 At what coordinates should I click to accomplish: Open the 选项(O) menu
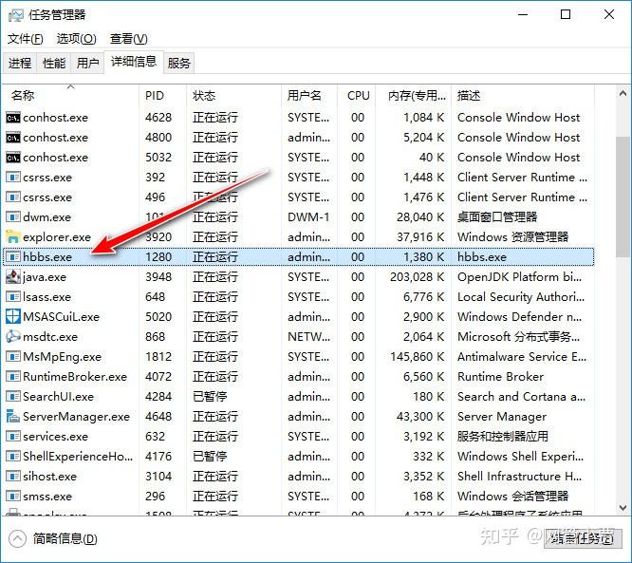77,39
